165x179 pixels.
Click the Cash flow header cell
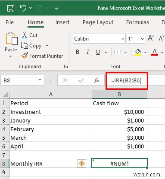(x=119, y=103)
